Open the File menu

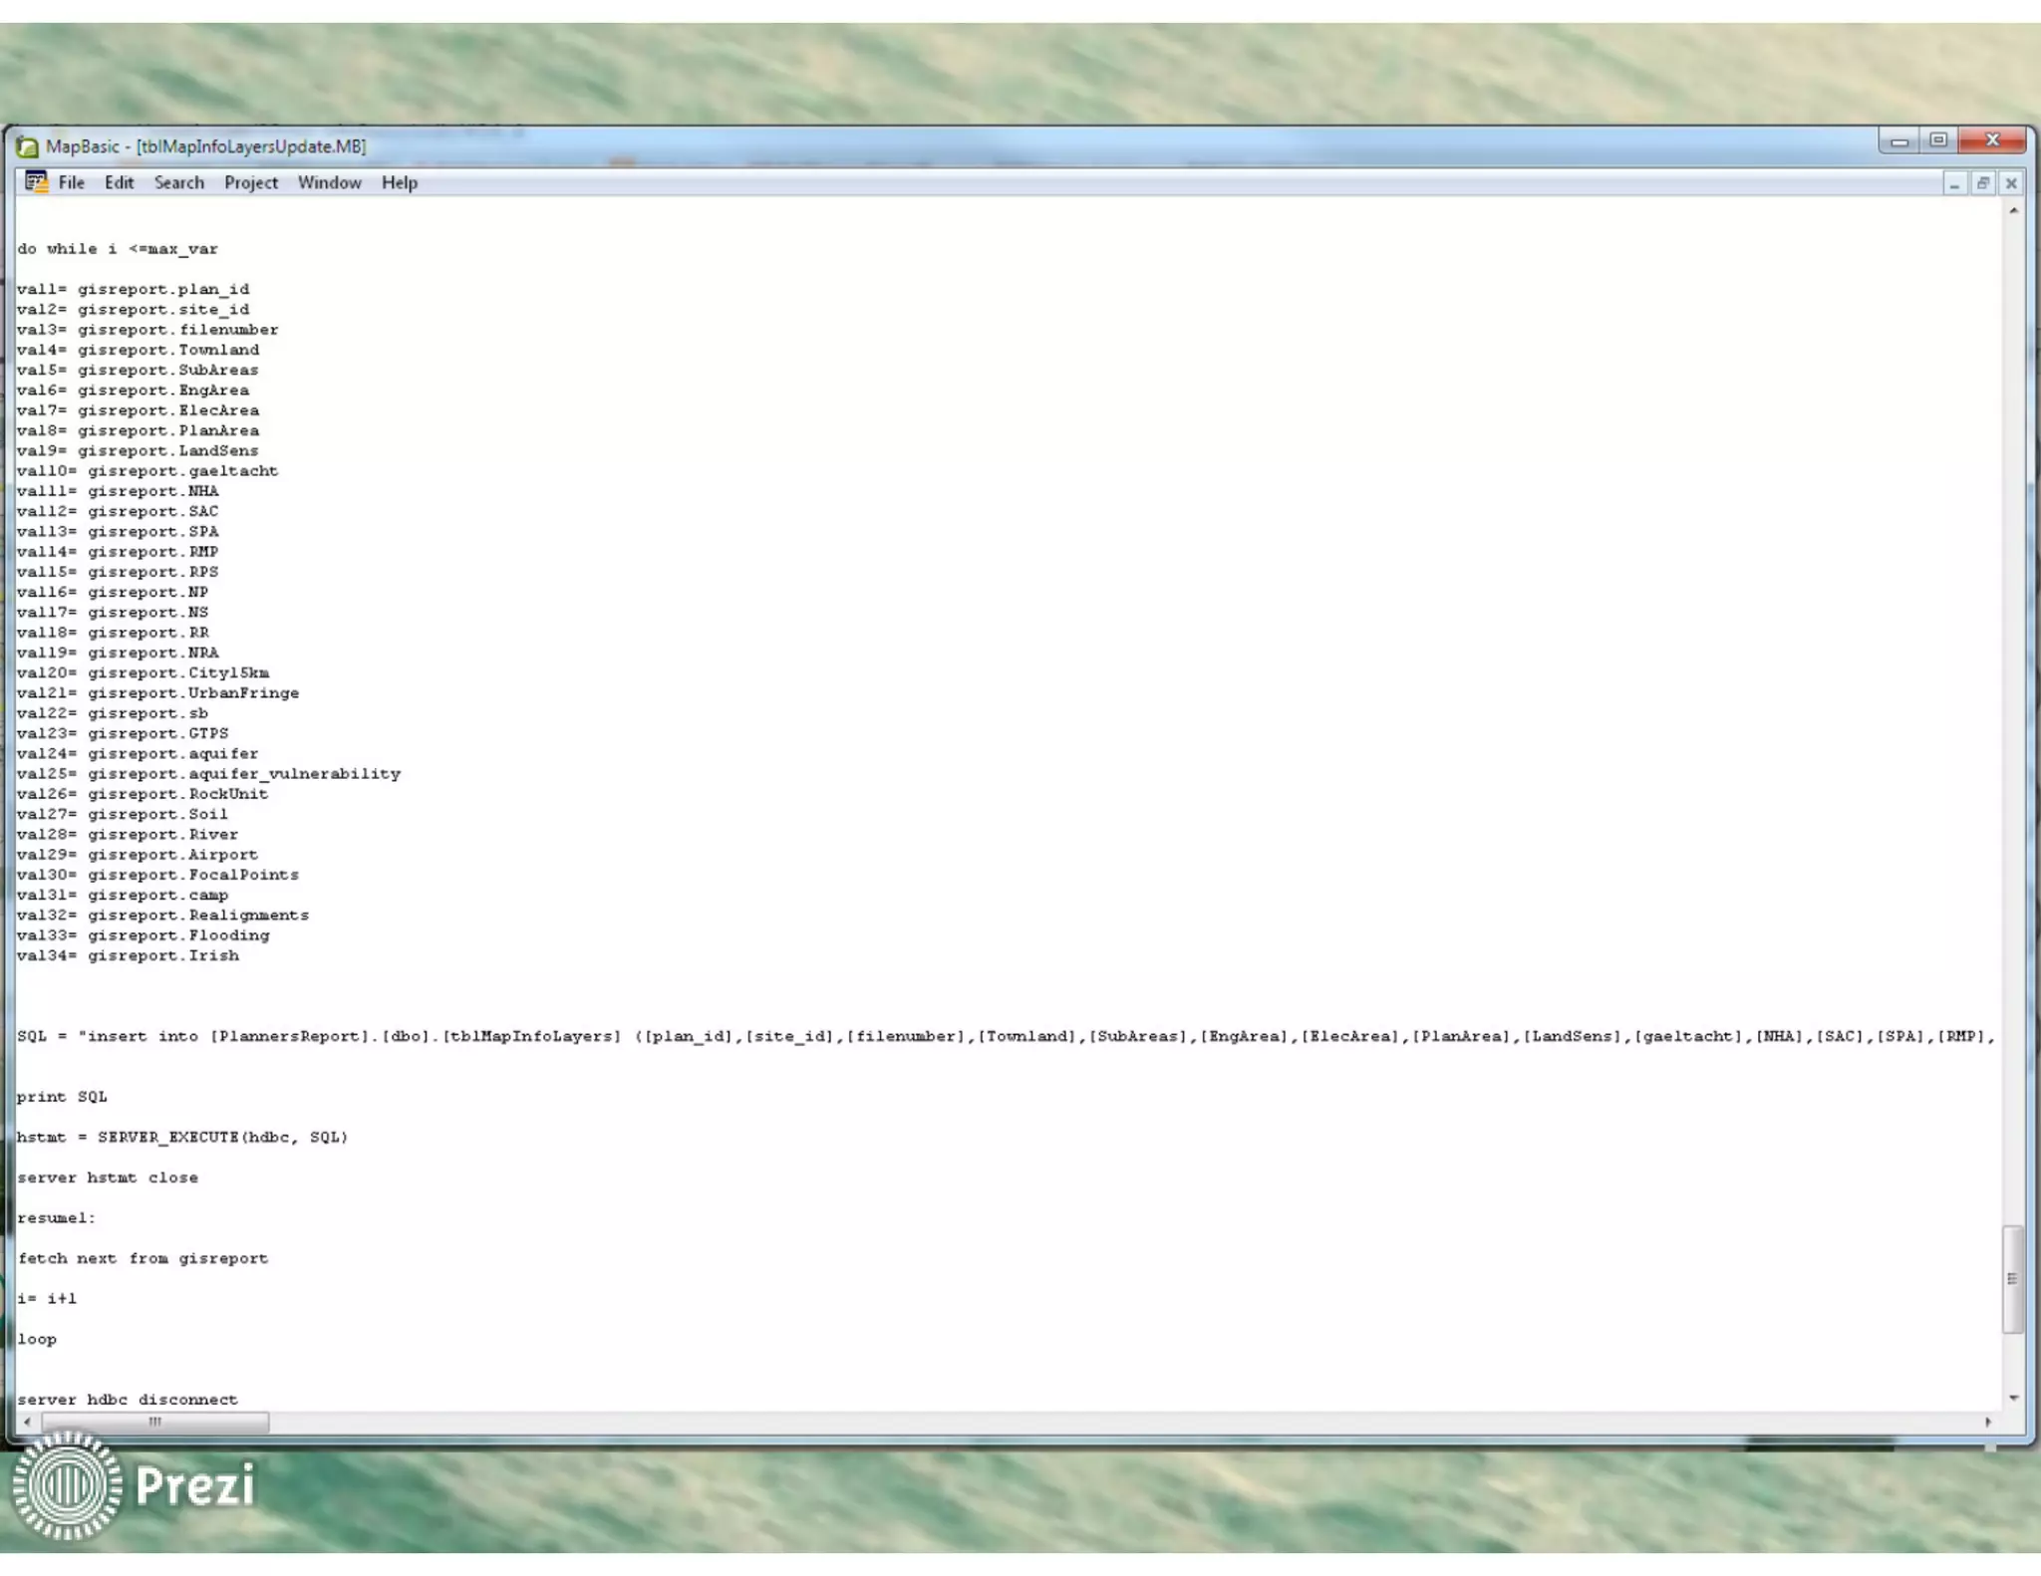click(x=71, y=182)
